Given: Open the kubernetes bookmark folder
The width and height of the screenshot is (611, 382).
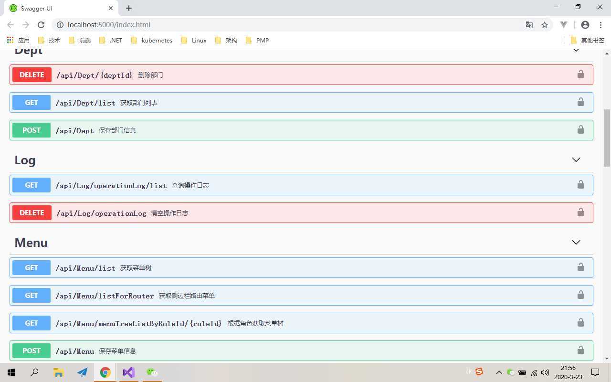Looking at the screenshot, I should (x=151, y=40).
